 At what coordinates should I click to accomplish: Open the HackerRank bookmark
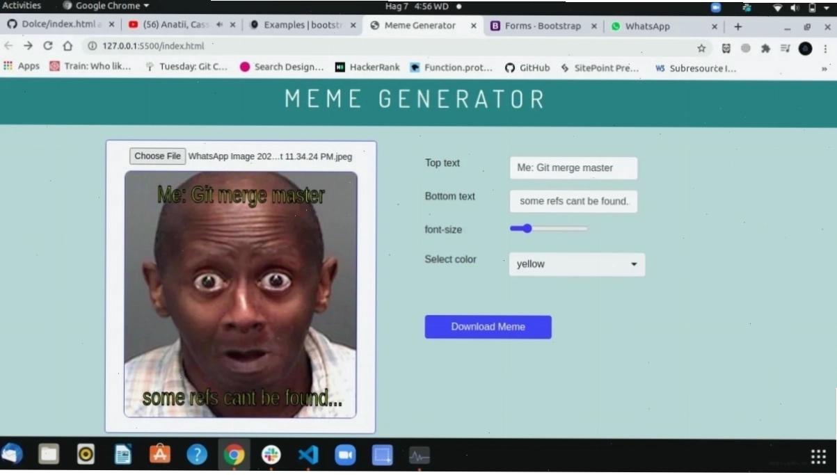pos(367,67)
